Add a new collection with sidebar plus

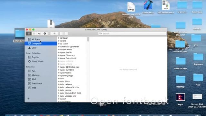28,99
